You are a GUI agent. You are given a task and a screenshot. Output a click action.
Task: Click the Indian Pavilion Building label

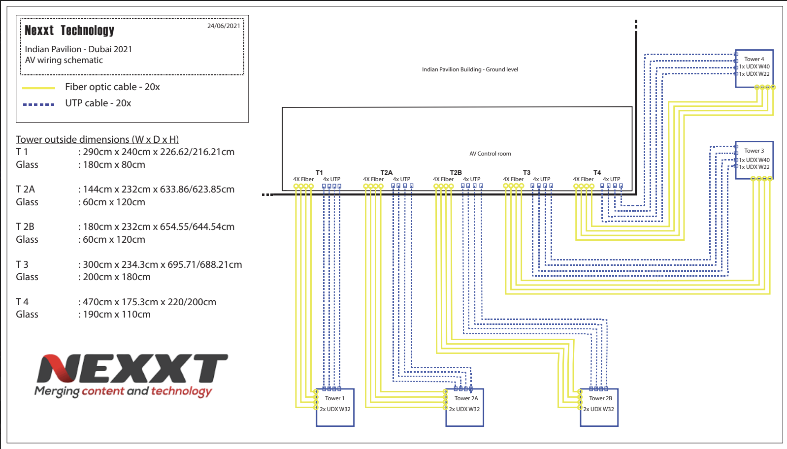pyautogui.click(x=470, y=69)
